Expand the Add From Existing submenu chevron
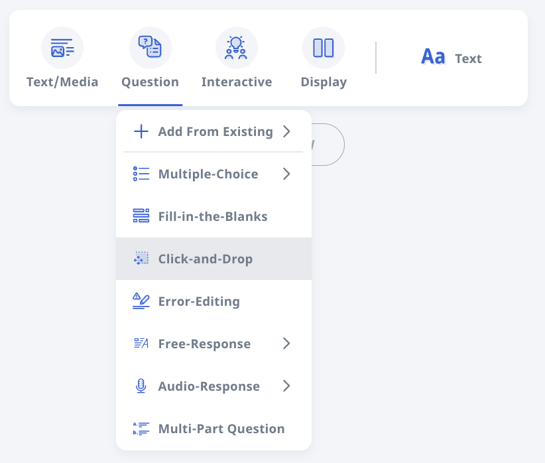The width and height of the screenshot is (545, 463). (x=286, y=131)
